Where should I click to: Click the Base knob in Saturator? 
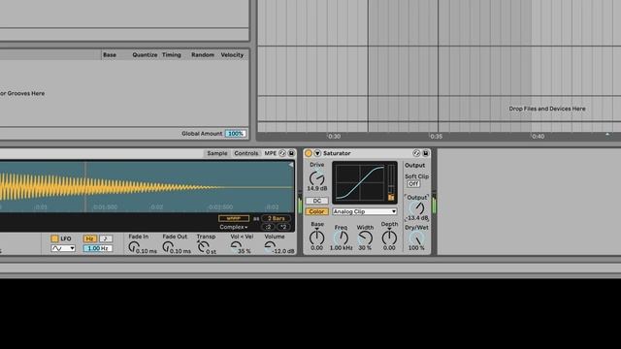[317, 238]
